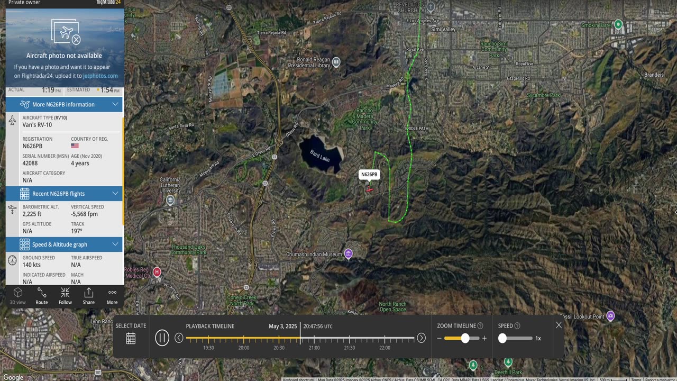Click the N626PB map label
The width and height of the screenshot is (677, 381).
click(369, 175)
